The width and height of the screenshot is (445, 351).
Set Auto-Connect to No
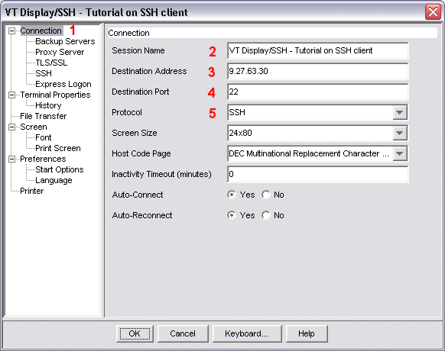tap(266, 195)
